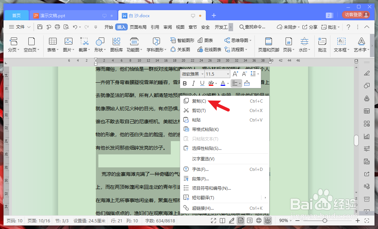Expand the line spacing dropdown in mini toolbar
This screenshot has width=378, height=229.
pyautogui.click(x=258, y=74)
